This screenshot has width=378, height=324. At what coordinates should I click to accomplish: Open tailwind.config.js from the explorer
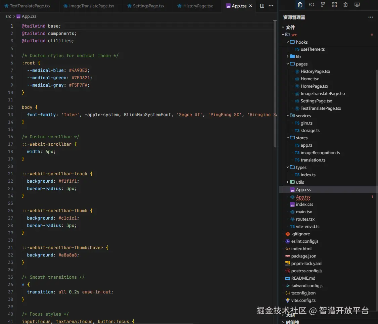(307, 285)
